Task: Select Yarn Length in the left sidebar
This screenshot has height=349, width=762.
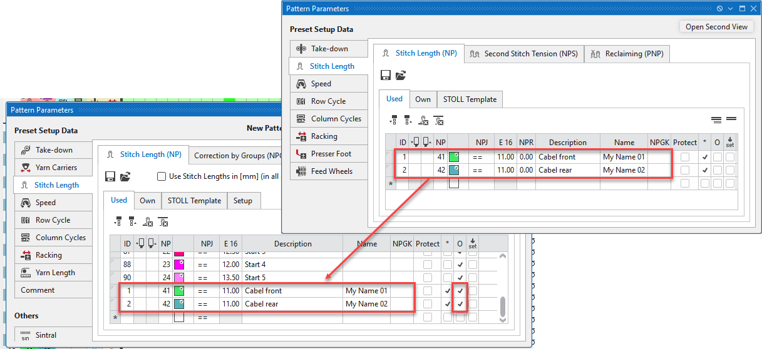Action: coord(55,273)
